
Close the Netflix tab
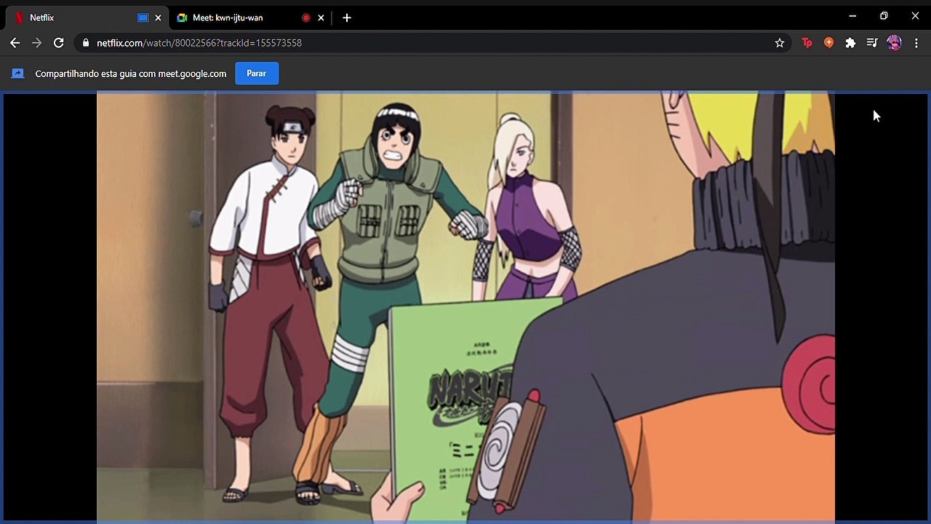[x=158, y=17]
